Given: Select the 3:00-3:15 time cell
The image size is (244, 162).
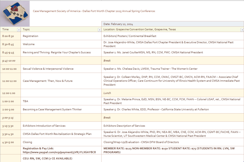Looking at the screenshot, I should click(x=11, y=118).
